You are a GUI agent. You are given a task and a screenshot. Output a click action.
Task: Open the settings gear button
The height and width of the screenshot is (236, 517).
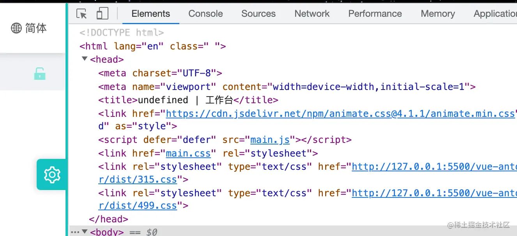pyautogui.click(x=52, y=174)
